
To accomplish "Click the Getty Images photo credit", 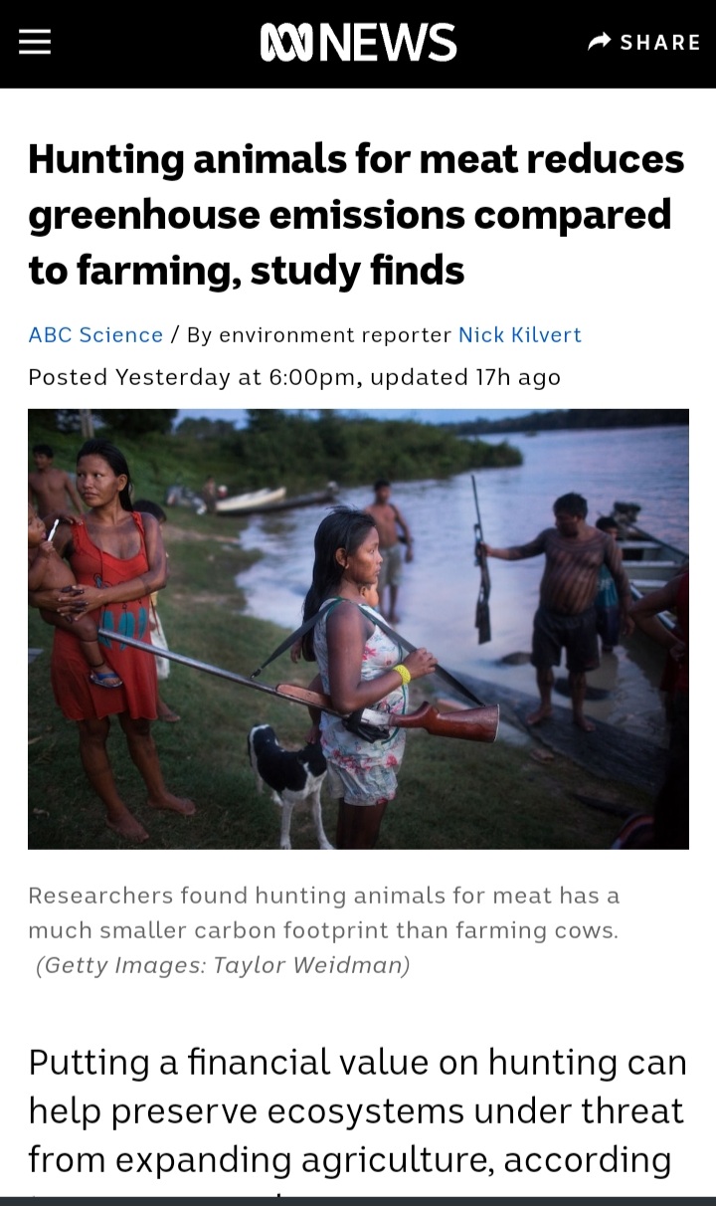I will pos(223,965).
